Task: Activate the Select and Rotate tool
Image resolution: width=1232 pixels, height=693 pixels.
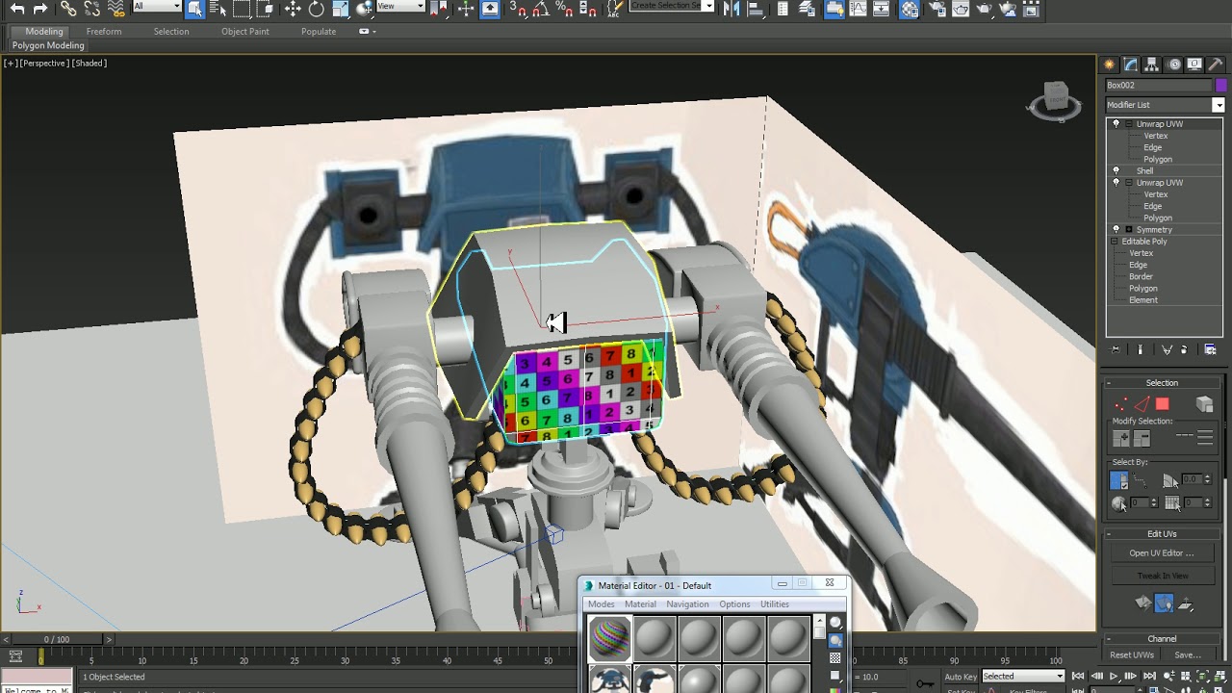Action: pyautogui.click(x=316, y=9)
